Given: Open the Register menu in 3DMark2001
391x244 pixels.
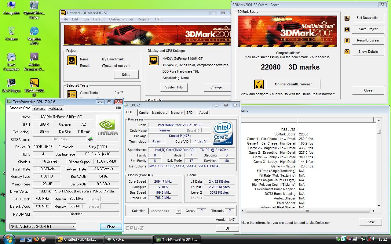Looking at the screenshot, I should pos(144,19).
